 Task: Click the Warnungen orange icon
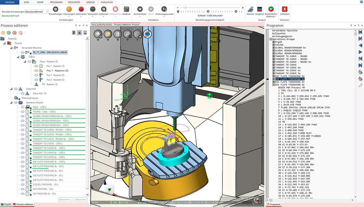pos(69,9)
